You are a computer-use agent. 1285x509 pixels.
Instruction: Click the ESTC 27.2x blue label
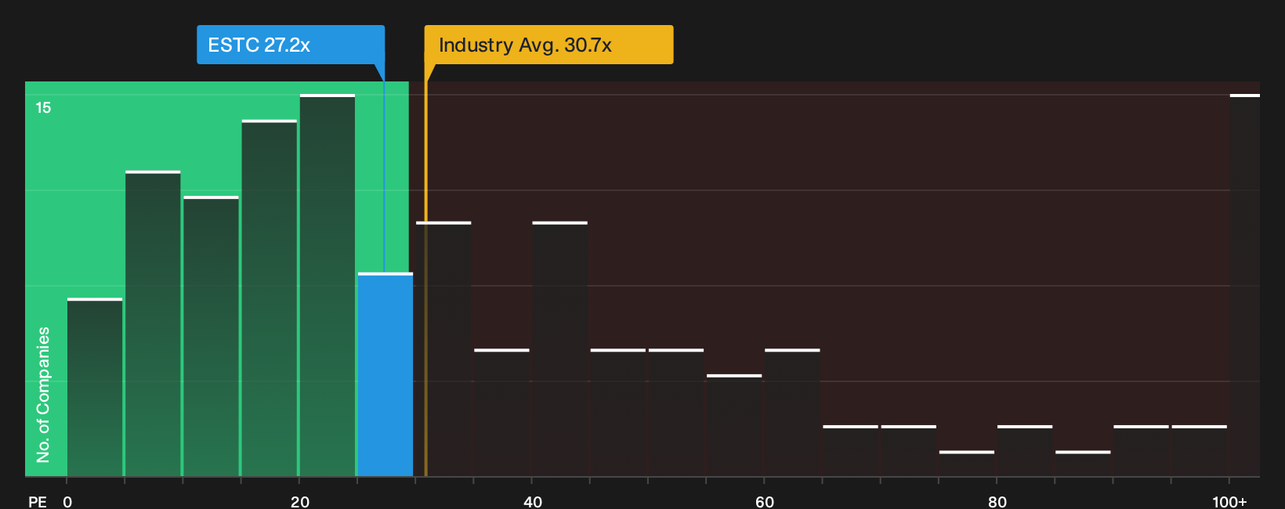(x=291, y=45)
